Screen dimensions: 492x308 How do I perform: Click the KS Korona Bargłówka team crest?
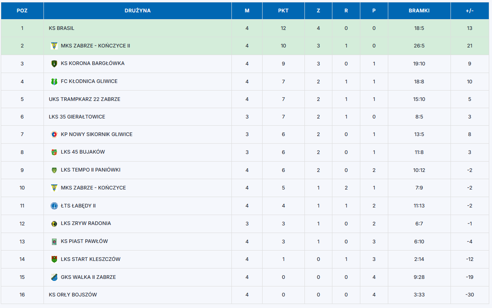pos(54,63)
